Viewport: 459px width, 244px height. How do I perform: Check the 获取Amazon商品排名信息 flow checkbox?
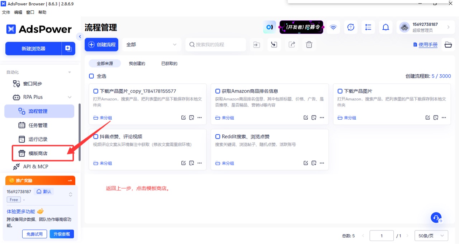[218, 91]
